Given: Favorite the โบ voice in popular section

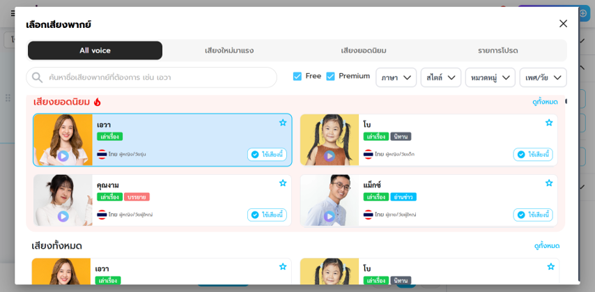Looking at the screenshot, I should 549,123.
